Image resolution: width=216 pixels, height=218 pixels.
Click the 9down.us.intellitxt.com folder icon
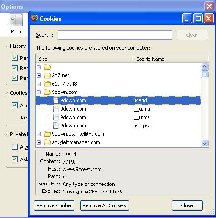(x=47, y=134)
